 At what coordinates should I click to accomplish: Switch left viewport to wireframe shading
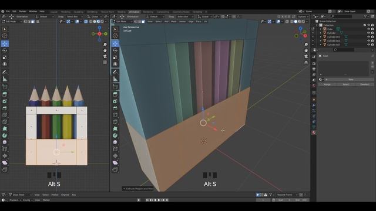(x=90, y=22)
